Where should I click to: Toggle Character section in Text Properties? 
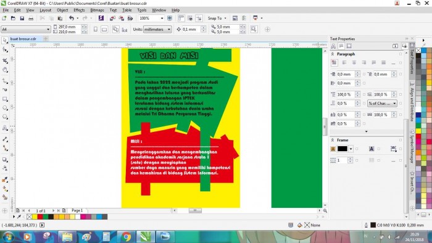(x=333, y=46)
